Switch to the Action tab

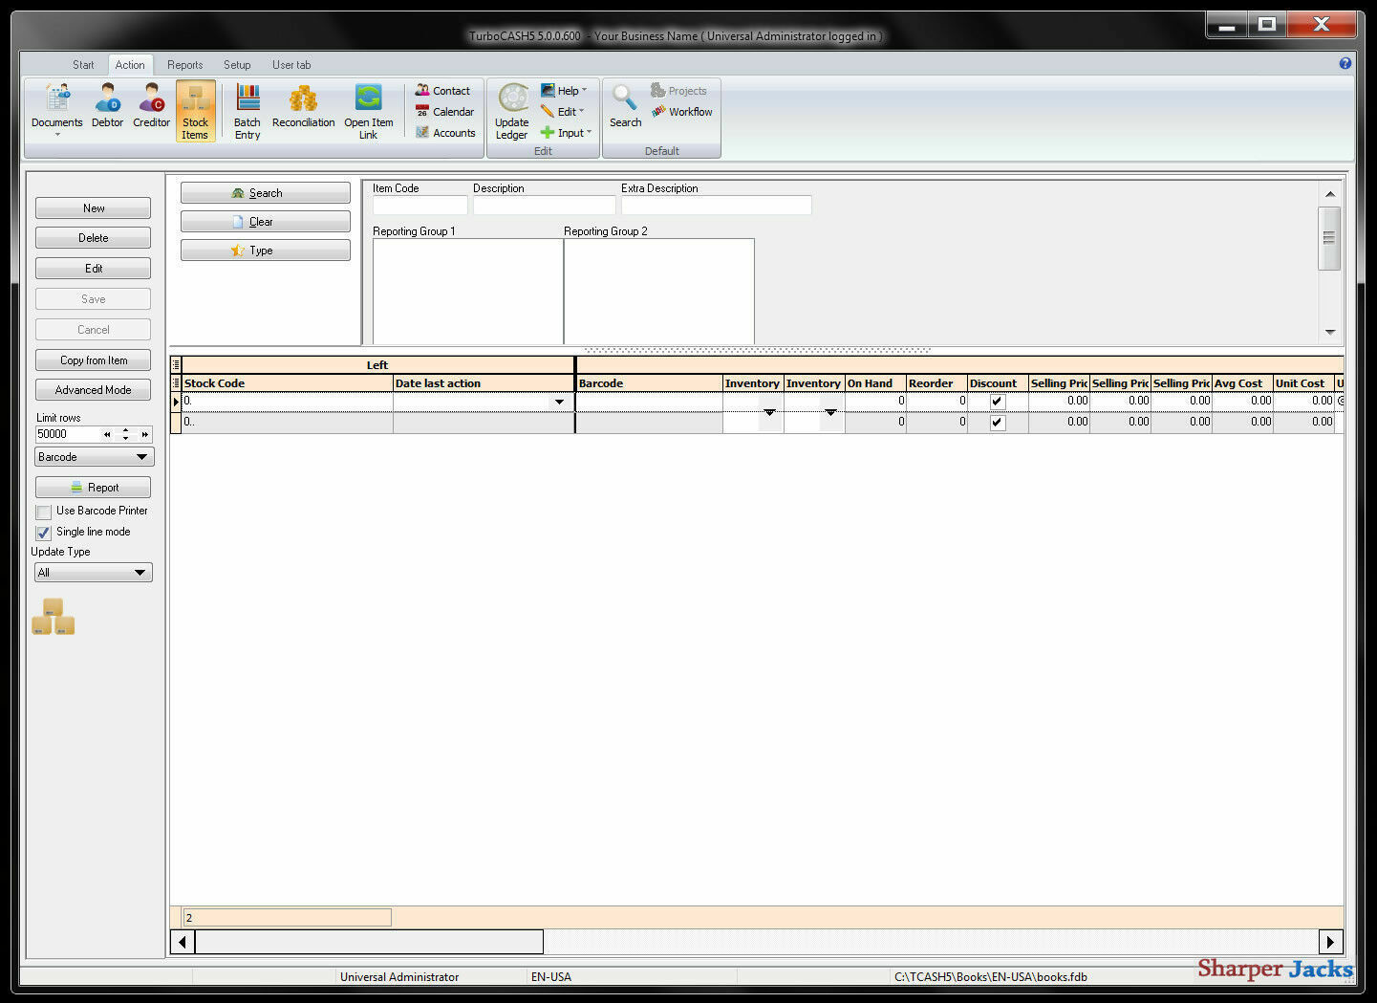(x=130, y=65)
